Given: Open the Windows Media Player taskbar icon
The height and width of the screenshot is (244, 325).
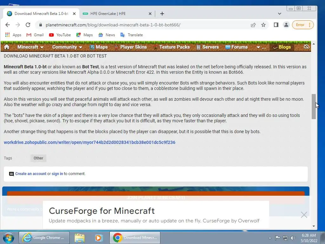Looking at the screenshot, I should pyautogui.click(x=99, y=238).
